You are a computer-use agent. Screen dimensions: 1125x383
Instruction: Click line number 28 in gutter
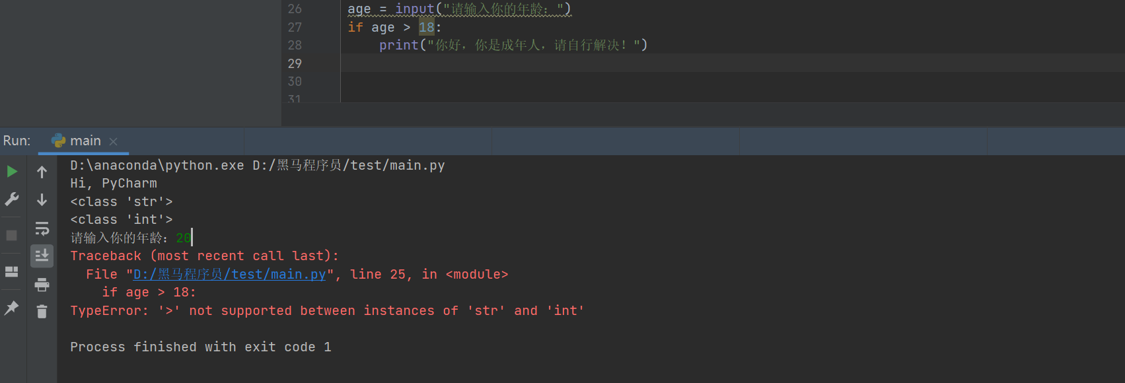coord(295,45)
